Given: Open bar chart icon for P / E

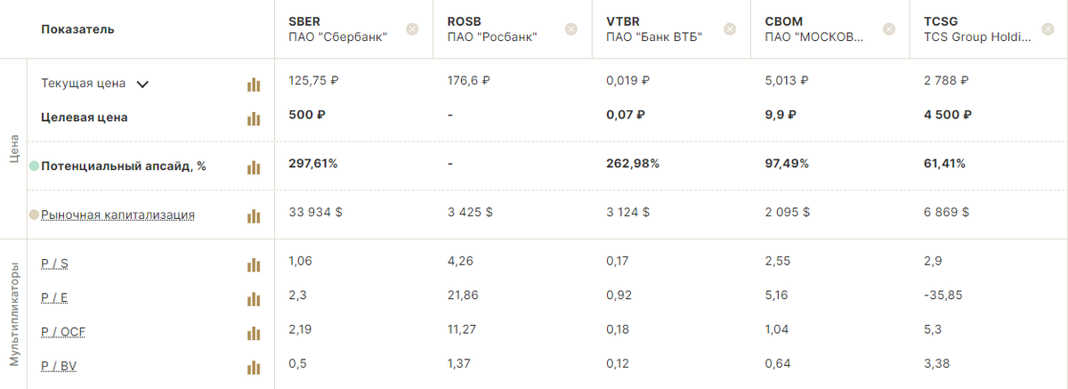Looking at the screenshot, I should click(x=254, y=298).
